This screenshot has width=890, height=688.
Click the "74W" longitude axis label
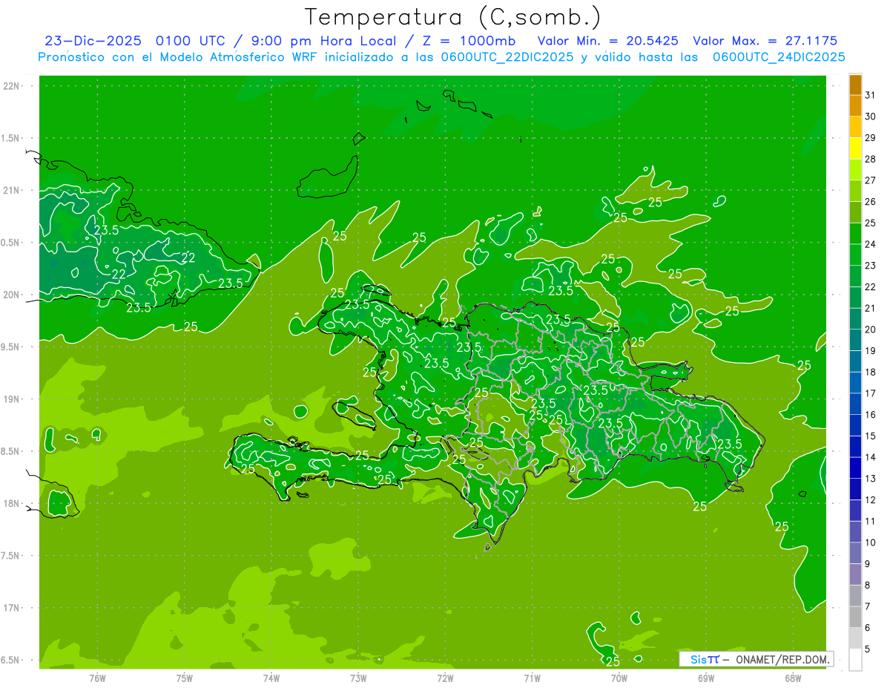click(271, 678)
